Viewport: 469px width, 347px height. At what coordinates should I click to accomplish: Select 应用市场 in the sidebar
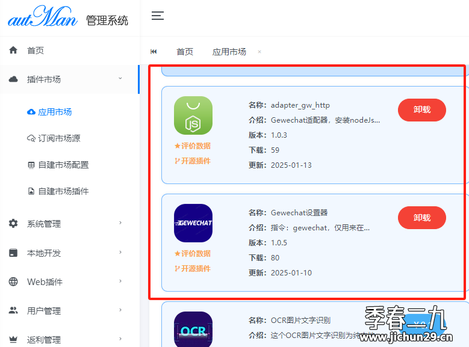[x=55, y=112]
